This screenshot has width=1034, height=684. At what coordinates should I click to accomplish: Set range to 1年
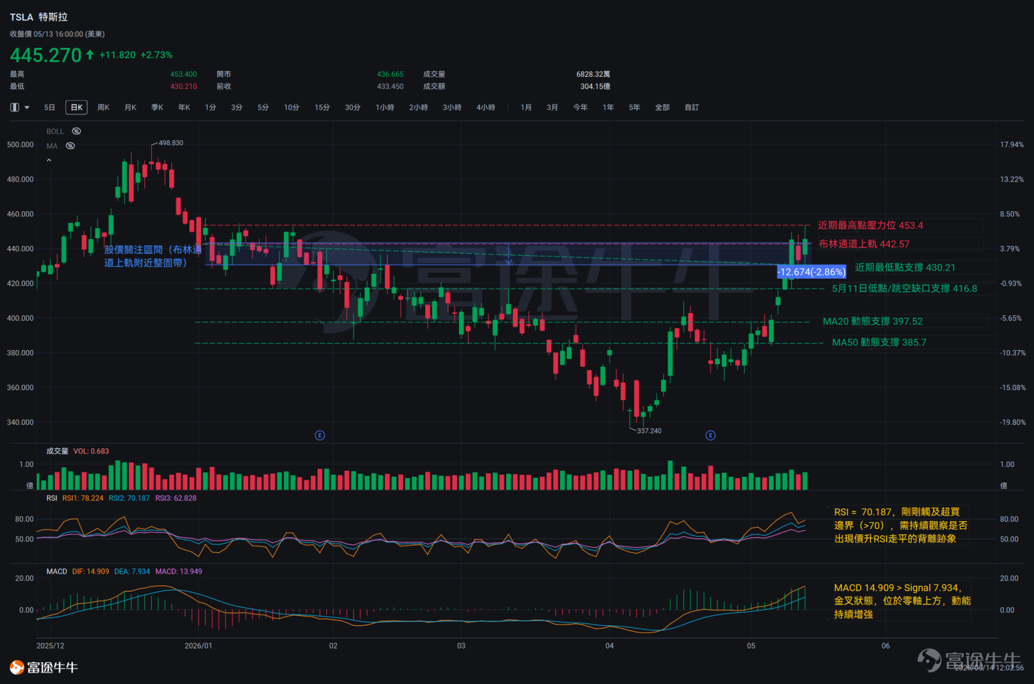point(608,107)
